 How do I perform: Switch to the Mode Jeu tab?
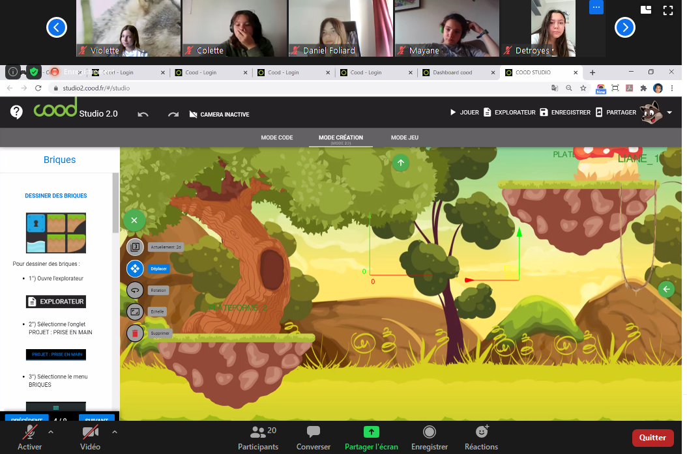pos(405,137)
